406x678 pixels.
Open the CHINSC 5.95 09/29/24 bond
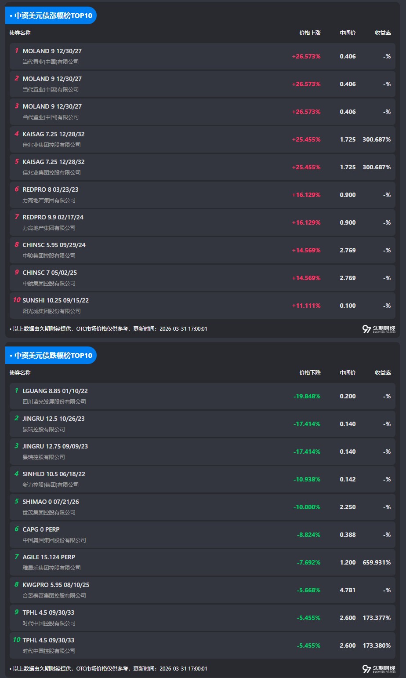[54, 245]
